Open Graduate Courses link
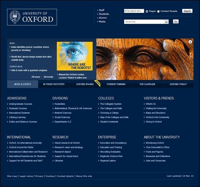Image resolution: width=200 pixels, height=187 pixels. point(18,108)
